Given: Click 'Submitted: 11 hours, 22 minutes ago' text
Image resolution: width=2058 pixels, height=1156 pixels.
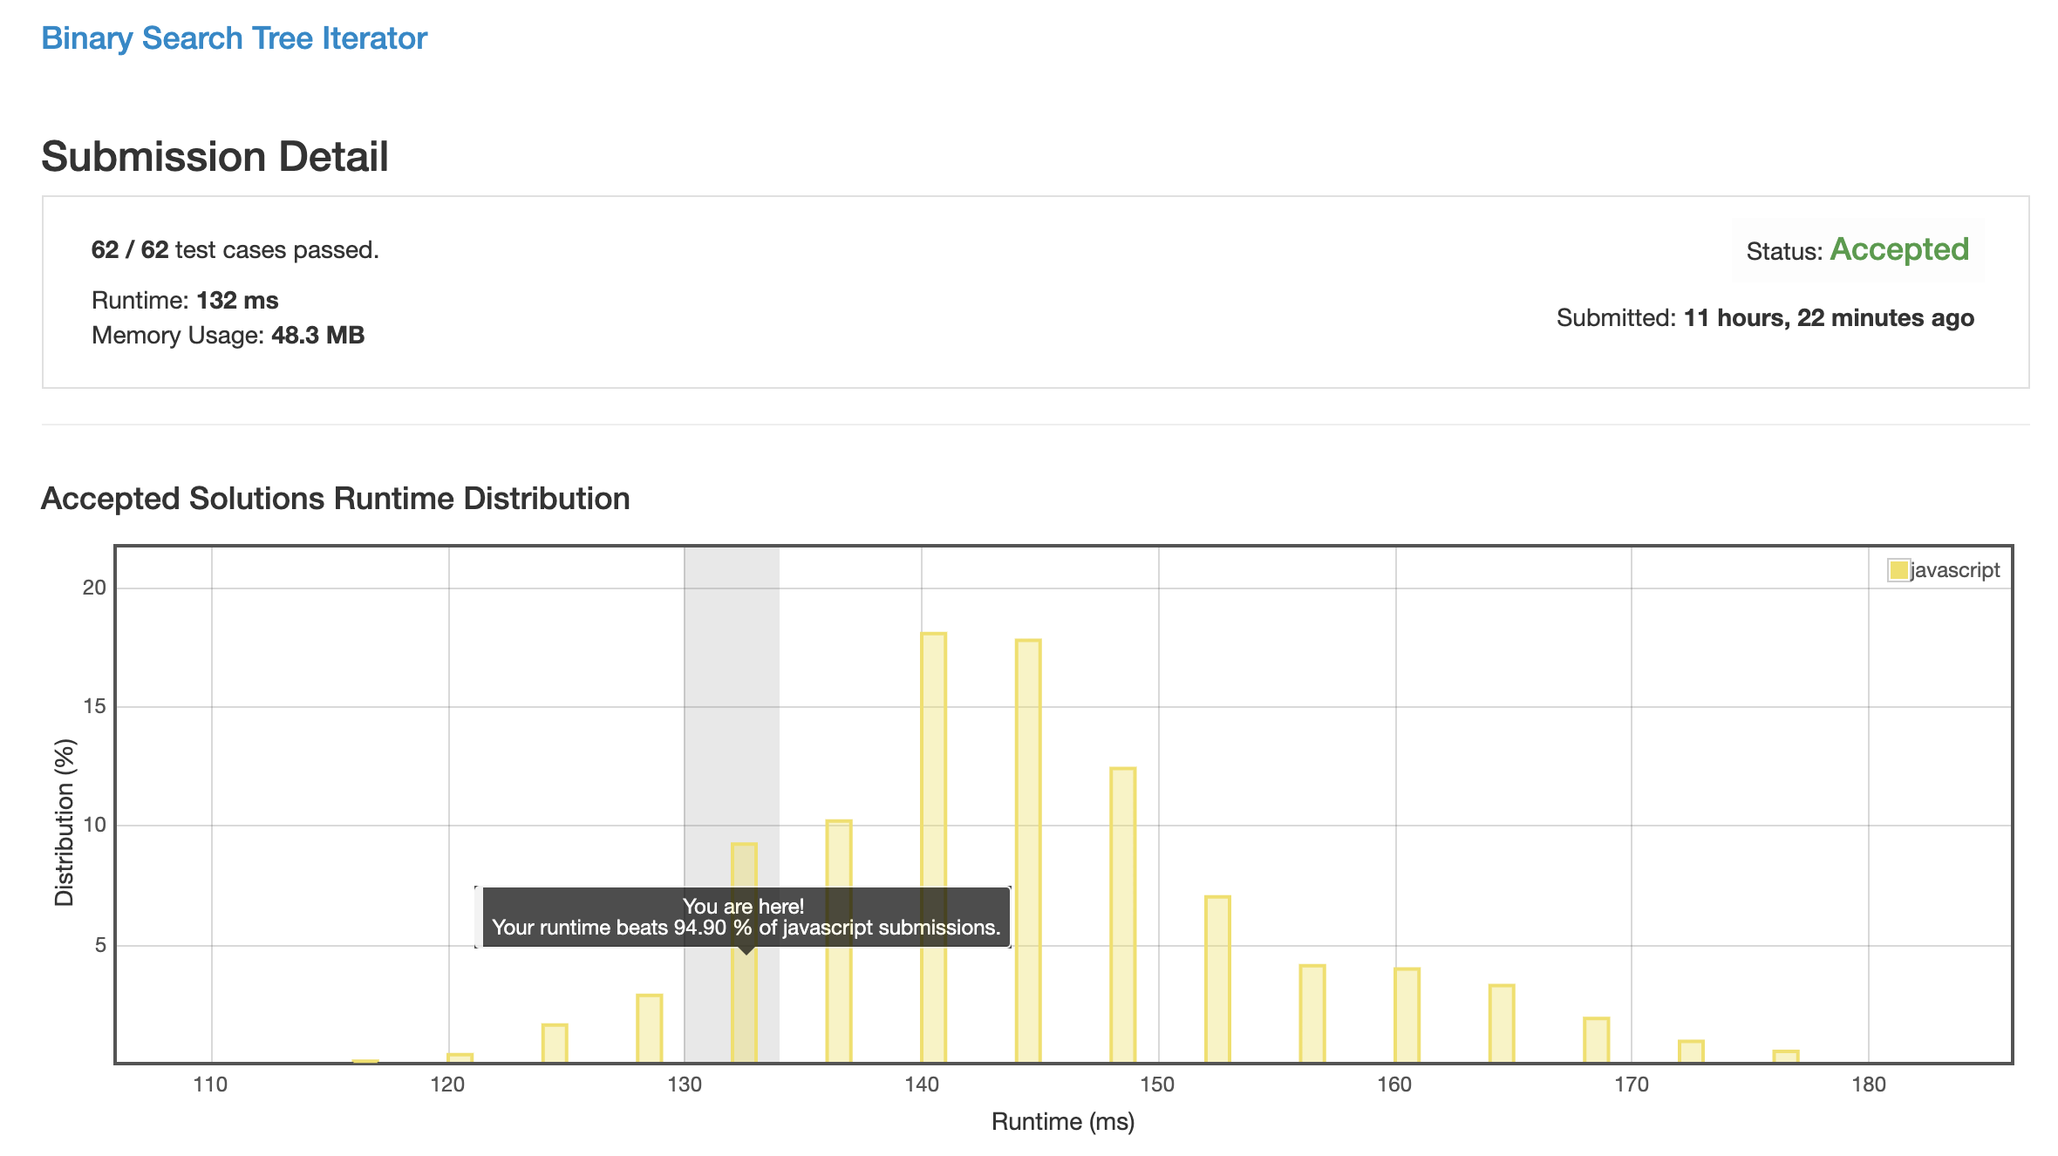Looking at the screenshot, I should click(x=1765, y=317).
